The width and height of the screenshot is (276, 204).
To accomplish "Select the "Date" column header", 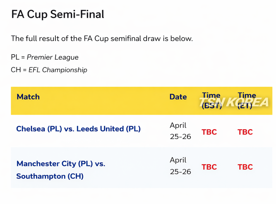I will pyautogui.click(x=178, y=97).
